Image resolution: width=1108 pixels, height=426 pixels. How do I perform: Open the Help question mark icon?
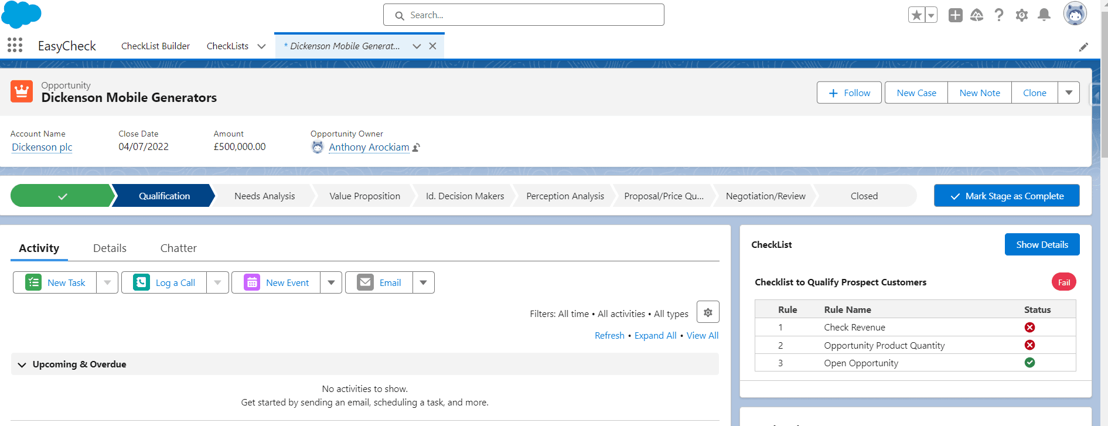click(x=999, y=15)
